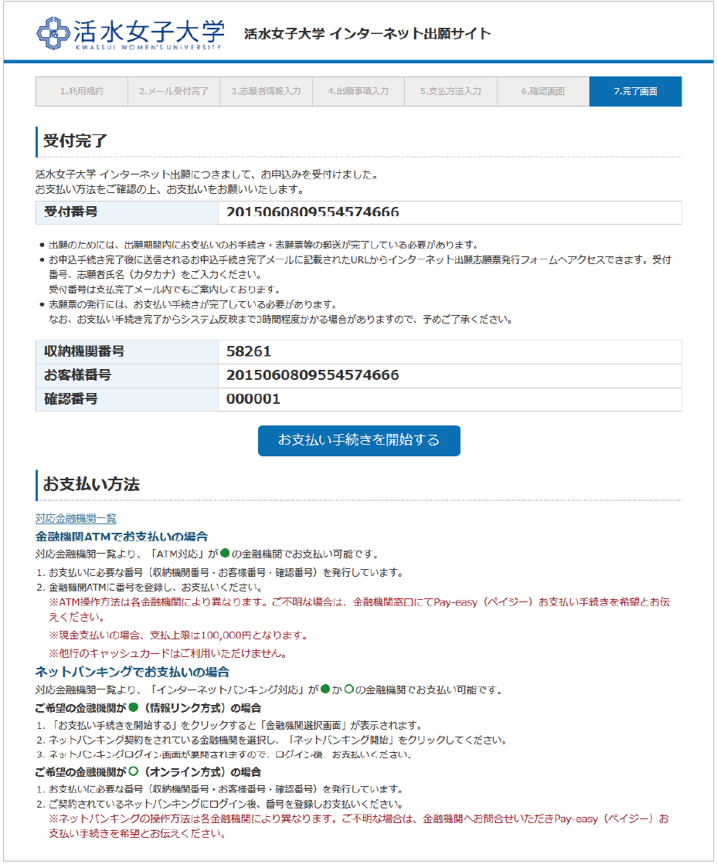Click the 受付番号 value field

312,212
